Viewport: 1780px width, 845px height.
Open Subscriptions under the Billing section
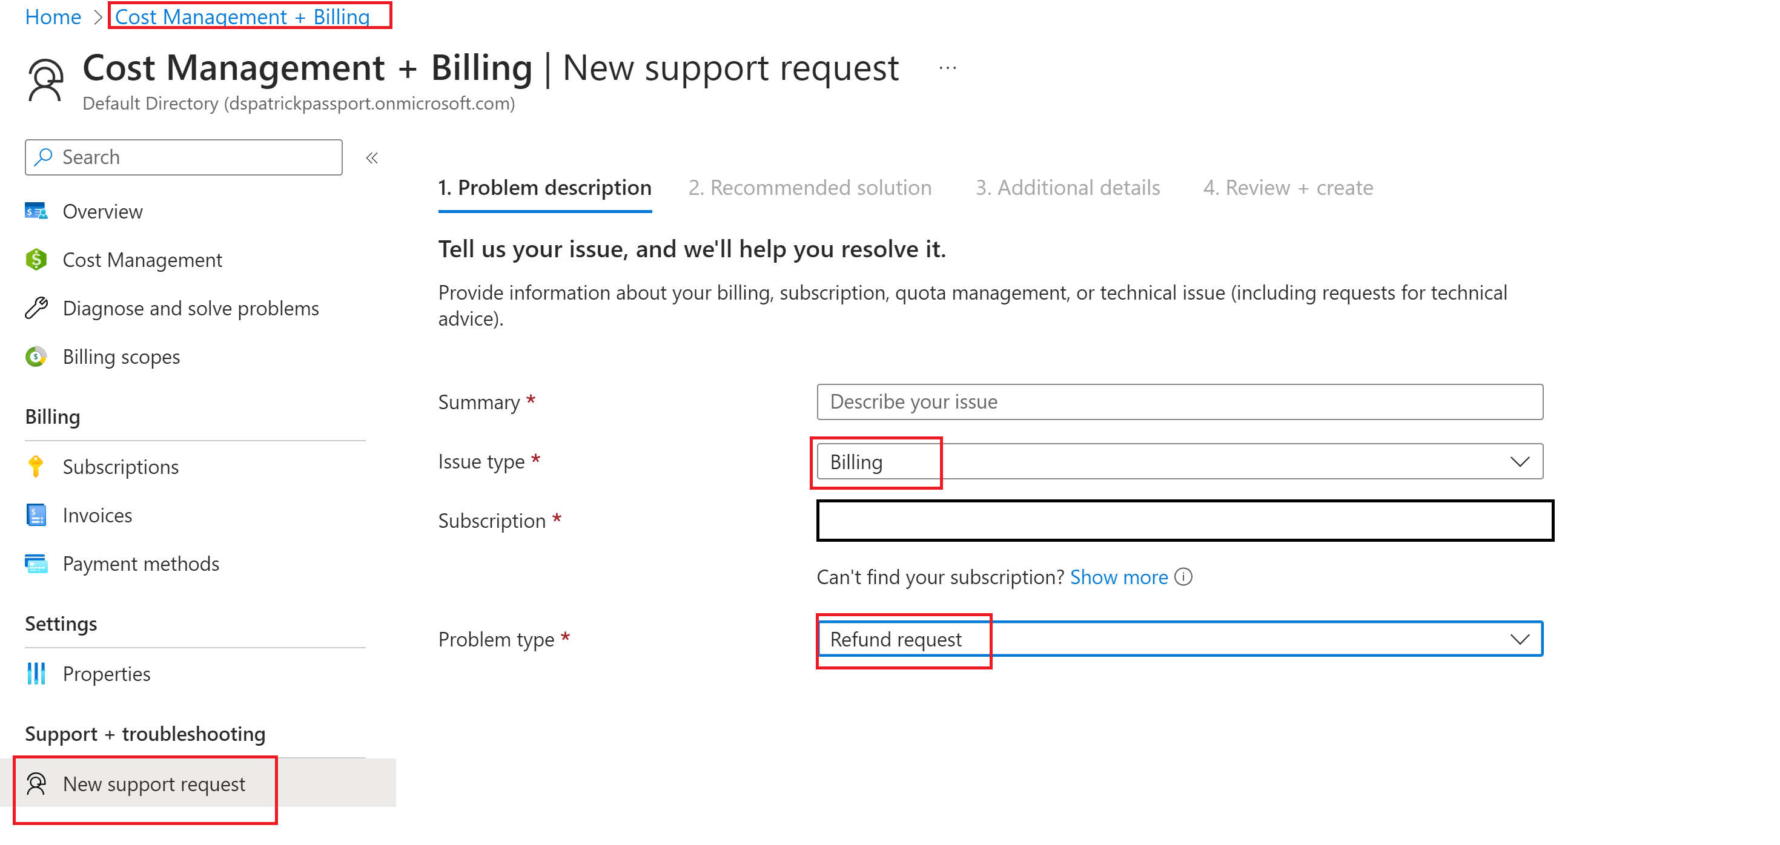(121, 466)
